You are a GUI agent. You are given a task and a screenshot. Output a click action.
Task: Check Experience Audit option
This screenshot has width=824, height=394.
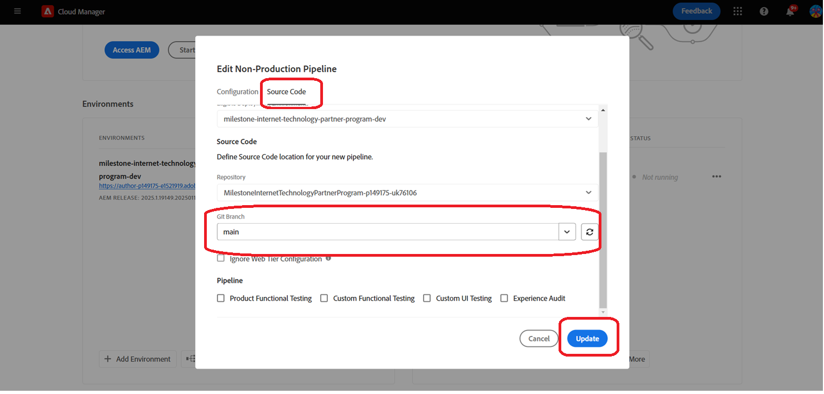click(x=504, y=298)
